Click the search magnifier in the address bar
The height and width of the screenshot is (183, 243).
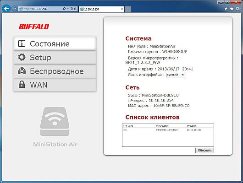click(x=64, y=9)
